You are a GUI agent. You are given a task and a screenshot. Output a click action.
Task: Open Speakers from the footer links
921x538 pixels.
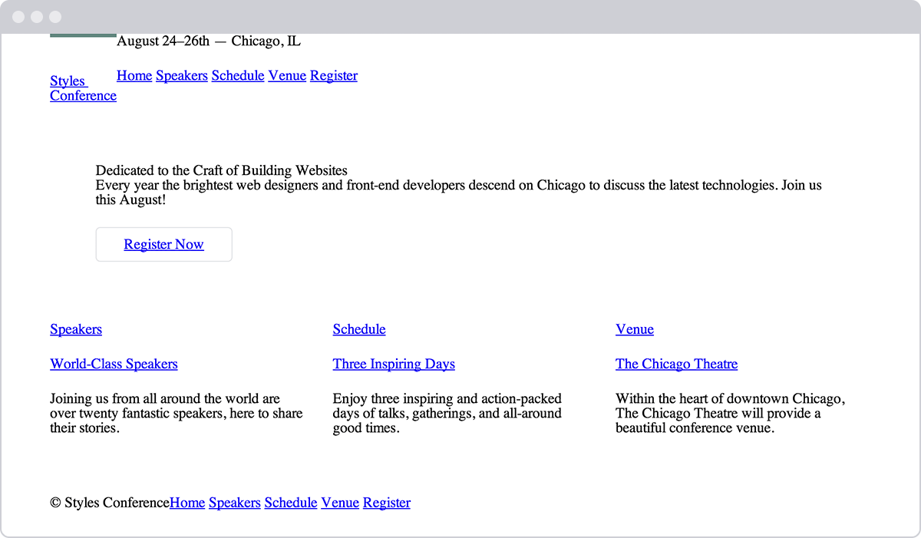point(234,503)
